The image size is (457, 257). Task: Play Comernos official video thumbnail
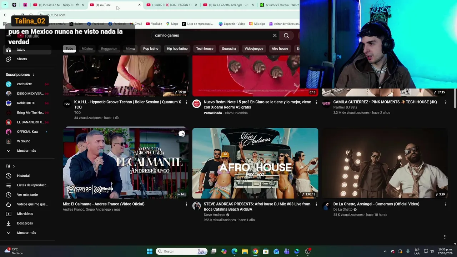coord(385,163)
